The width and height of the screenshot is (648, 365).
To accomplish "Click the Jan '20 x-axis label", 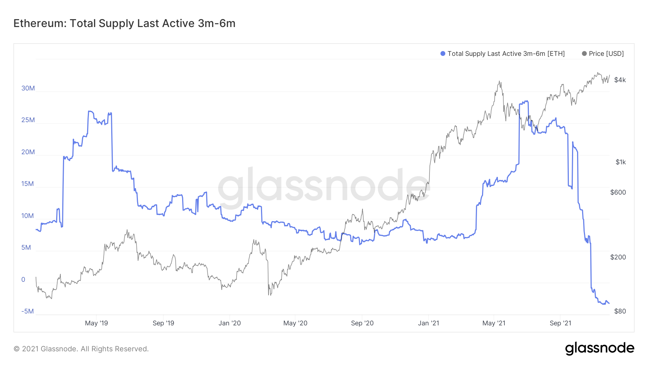I will pos(230,323).
